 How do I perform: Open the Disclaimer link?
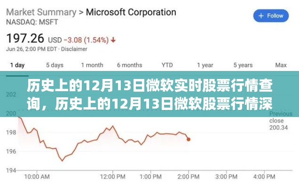click(x=74, y=49)
